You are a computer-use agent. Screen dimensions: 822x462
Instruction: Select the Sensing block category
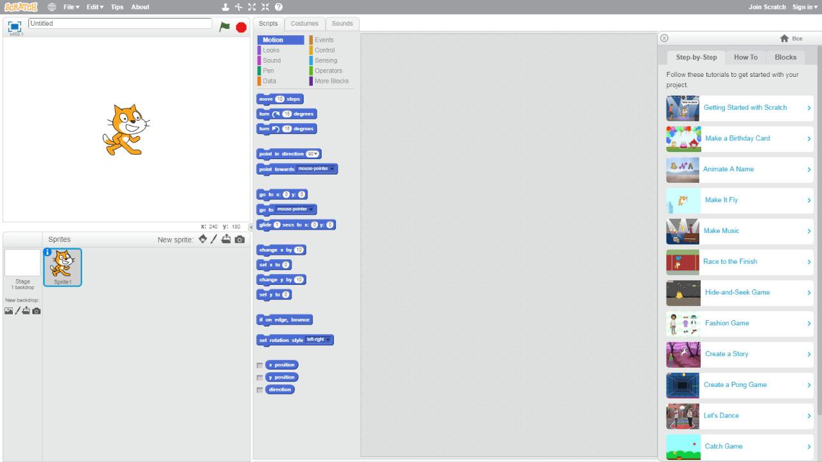coord(326,60)
